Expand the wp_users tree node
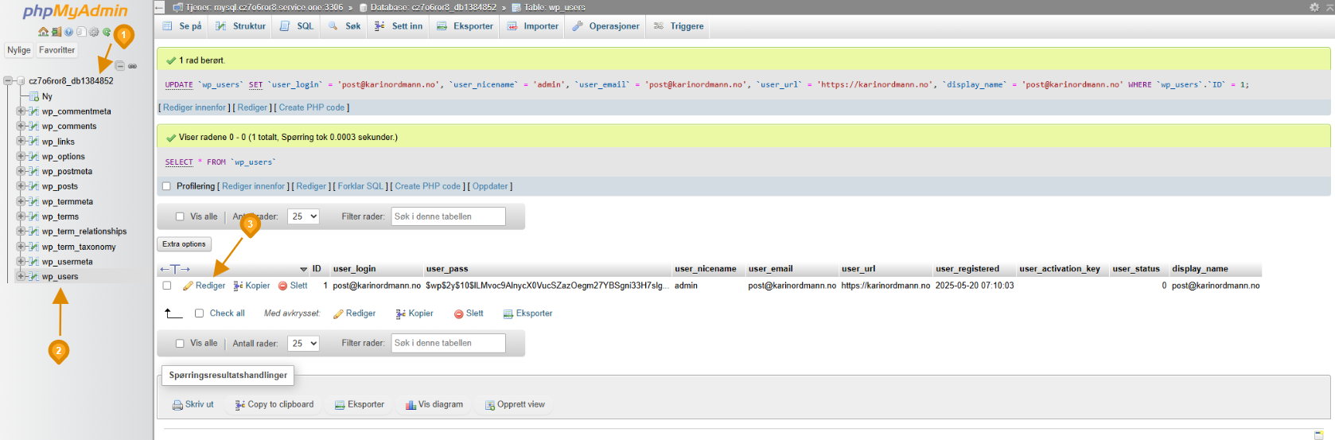Image resolution: width=1335 pixels, height=440 pixels. tap(21, 277)
